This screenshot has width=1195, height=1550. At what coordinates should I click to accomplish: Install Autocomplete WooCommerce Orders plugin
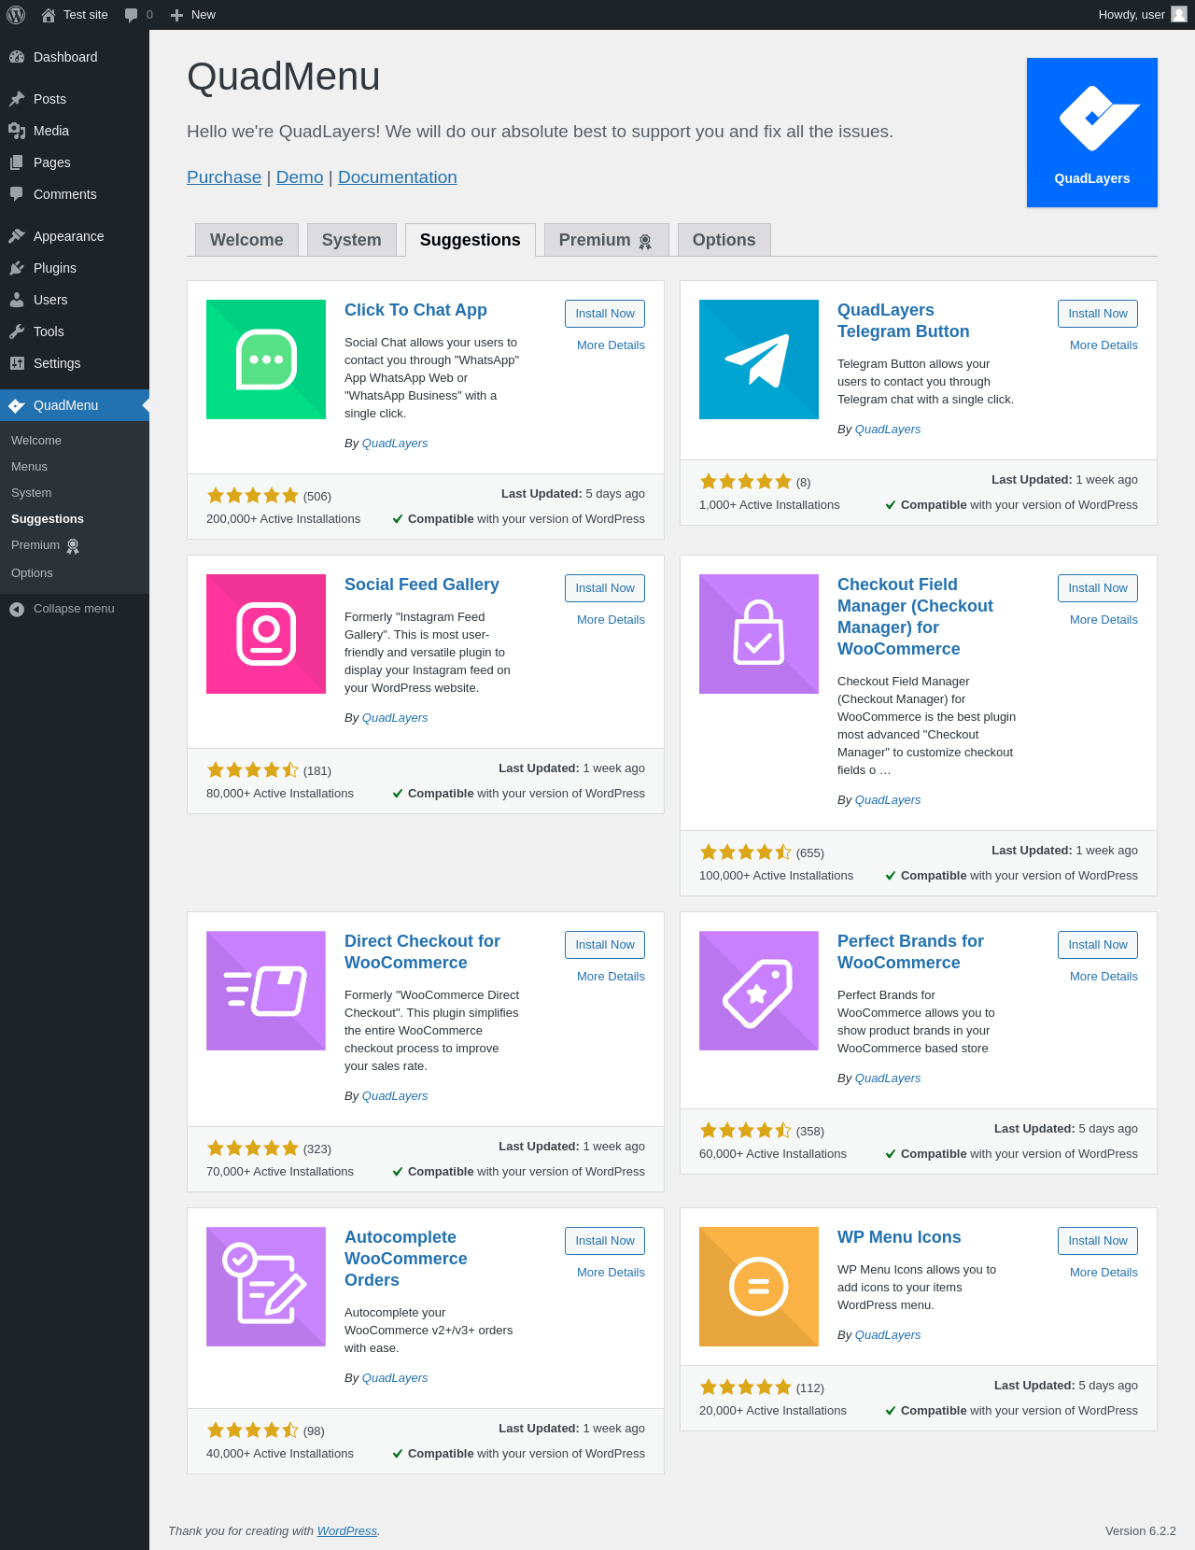pos(605,1241)
